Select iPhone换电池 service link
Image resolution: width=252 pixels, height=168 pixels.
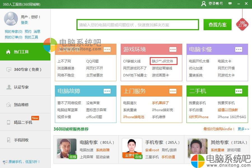click(134, 117)
